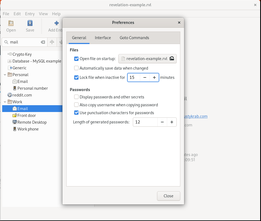Switch to the Interface tab
The height and width of the screenshot is (221, 261).
pyautogui.click(x=103, y=38)
